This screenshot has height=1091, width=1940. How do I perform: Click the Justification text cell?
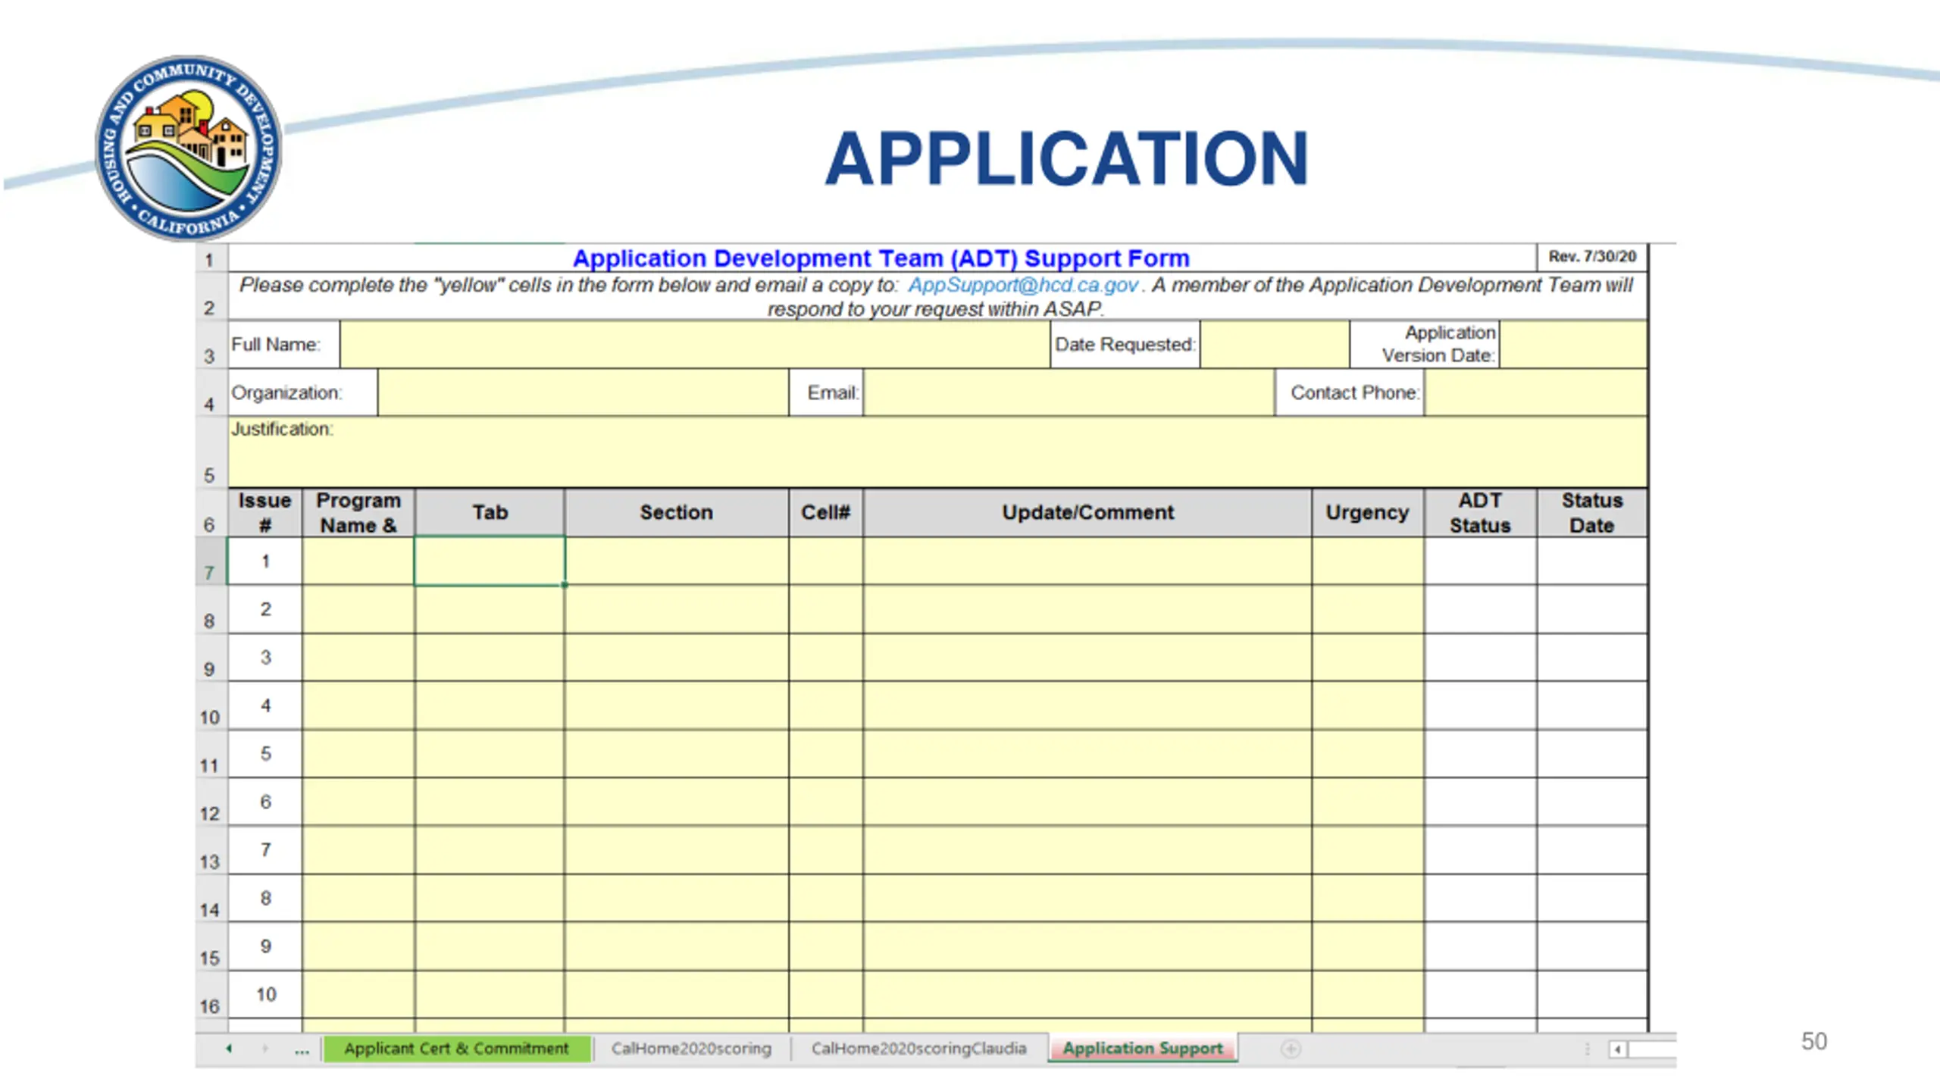[938, 452]
